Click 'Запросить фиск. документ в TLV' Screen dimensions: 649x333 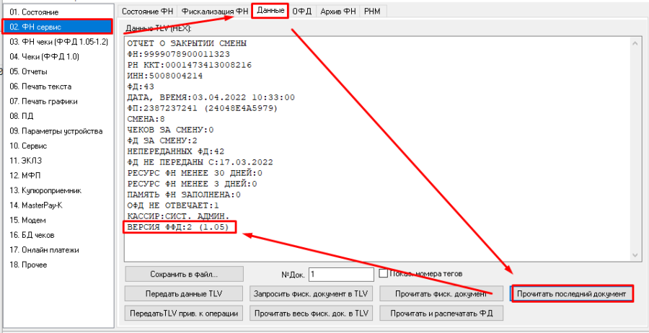point(311,294)
